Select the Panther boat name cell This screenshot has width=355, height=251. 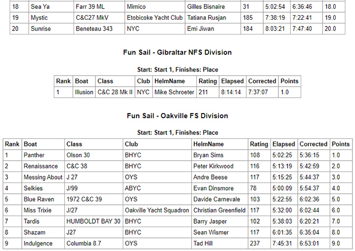coord(34,155)
